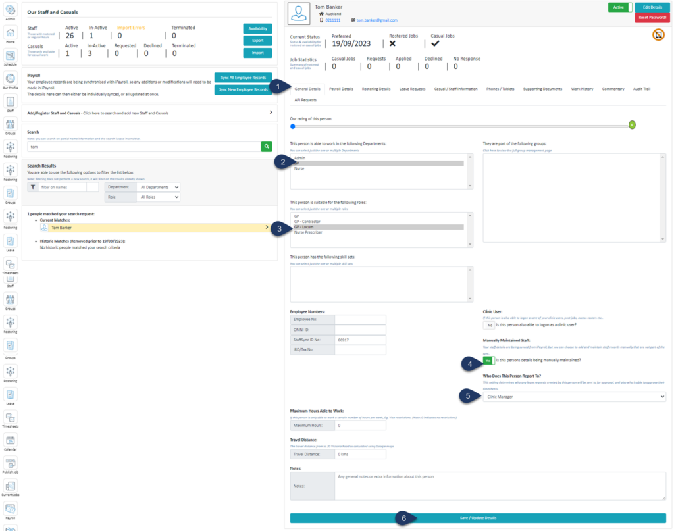Switch to the Rostering Details tab
The image size is (674, 531).
[376, 89]
